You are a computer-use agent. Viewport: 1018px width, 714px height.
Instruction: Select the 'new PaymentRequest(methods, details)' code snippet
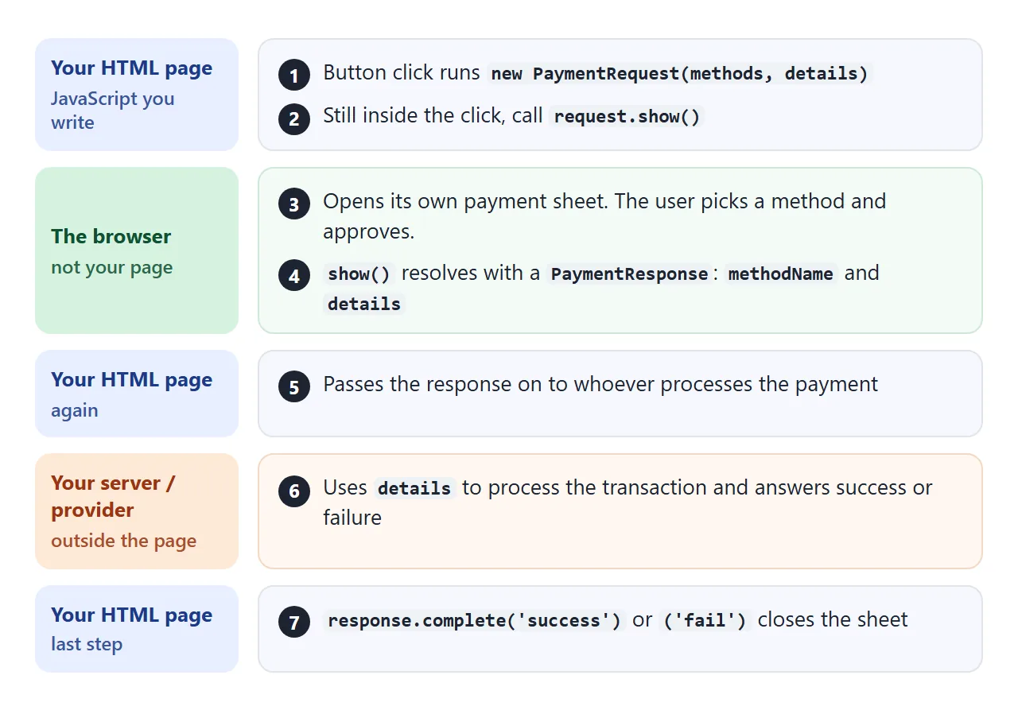click(680, 74)
